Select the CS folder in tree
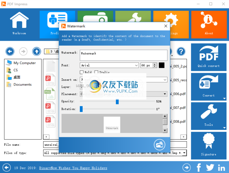Image resolution: width=229 pixels, height=173 pixels. coord(12,70)
